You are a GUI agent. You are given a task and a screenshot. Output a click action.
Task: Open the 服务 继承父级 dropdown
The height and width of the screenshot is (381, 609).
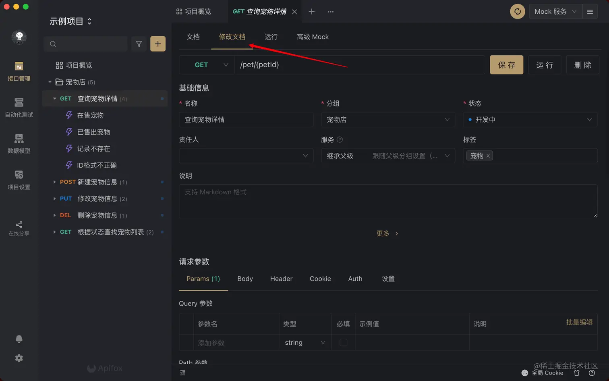coord(388,156)
